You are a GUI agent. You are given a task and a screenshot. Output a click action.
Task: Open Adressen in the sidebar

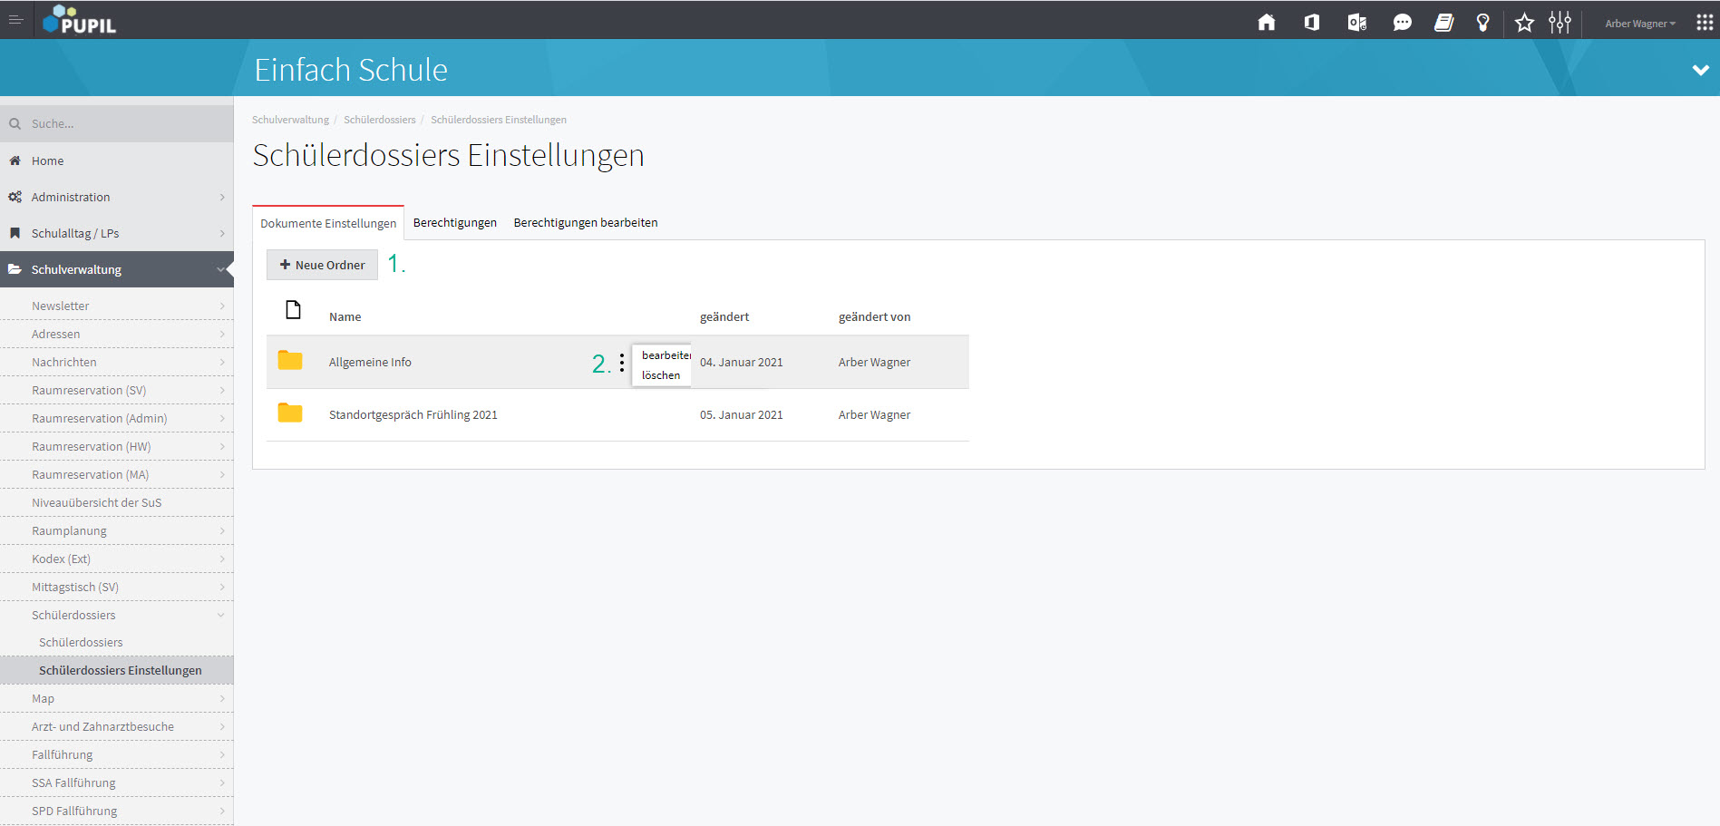(117, 334)
